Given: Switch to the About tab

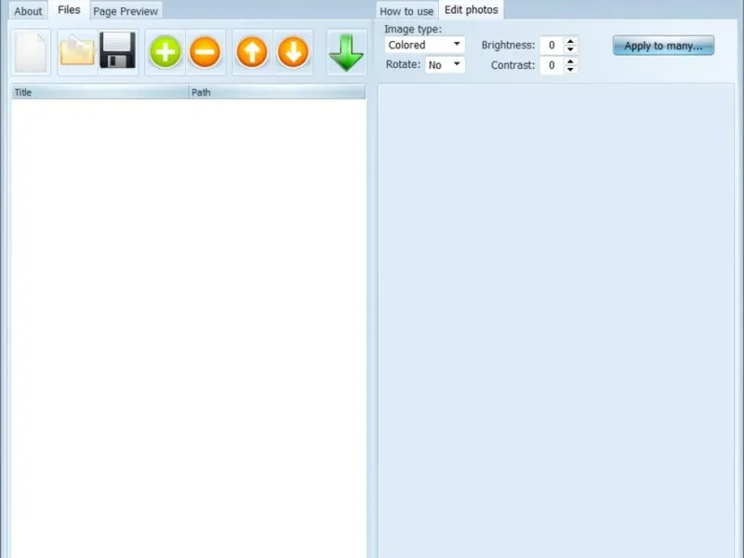Looking at the screenshot, I should [x=28, y=11].
